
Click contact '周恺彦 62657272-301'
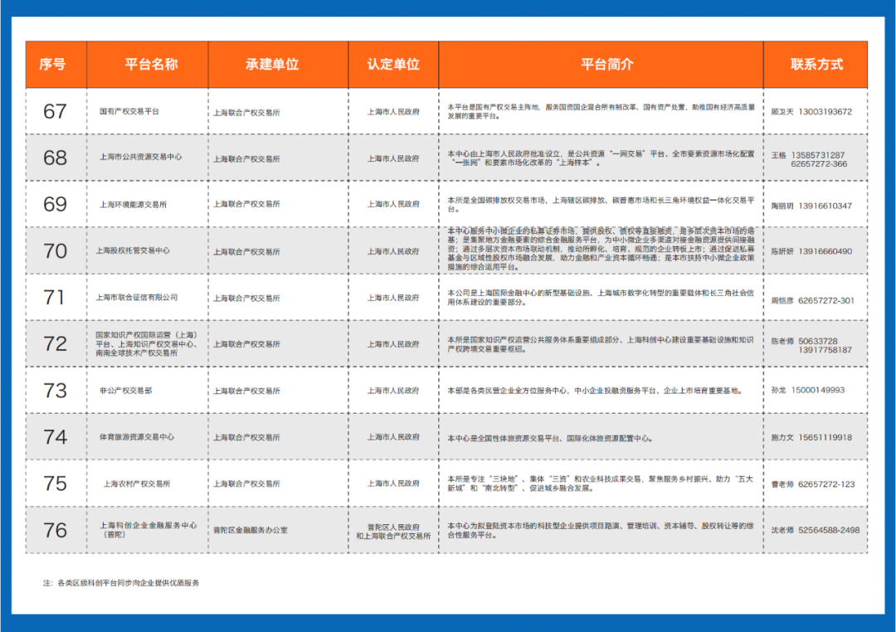pos(812,300)
